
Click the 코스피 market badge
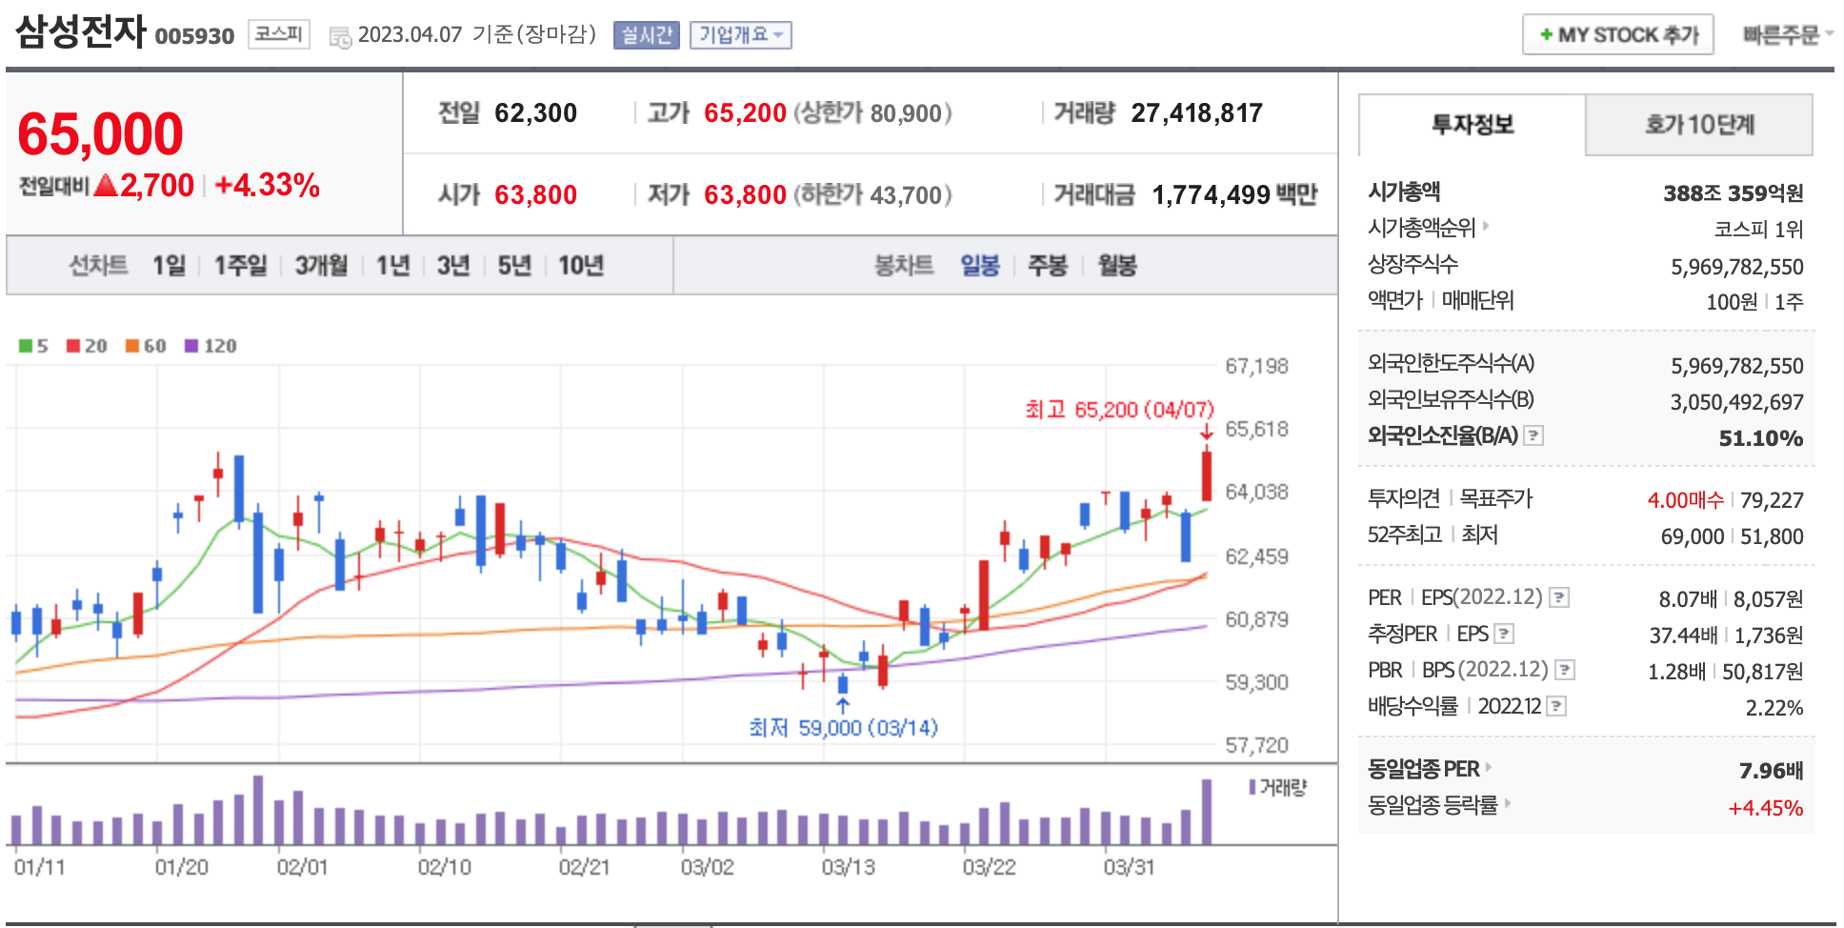click(x=278, y=34)
